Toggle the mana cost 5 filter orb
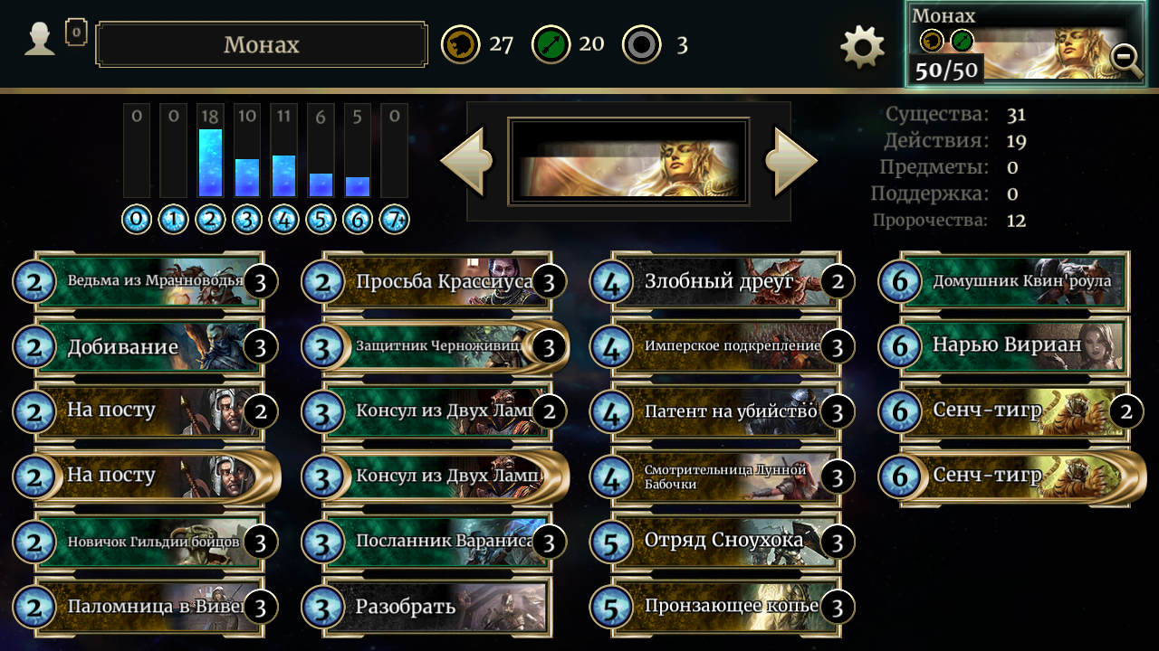The image size is (1159, 651). point(321,220)
